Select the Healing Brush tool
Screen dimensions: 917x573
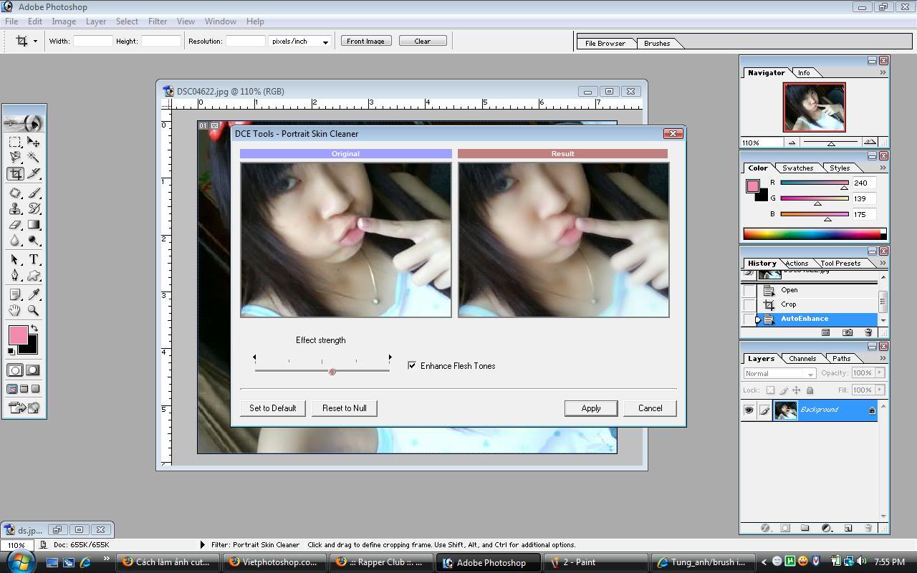click(x=15, y=193)
